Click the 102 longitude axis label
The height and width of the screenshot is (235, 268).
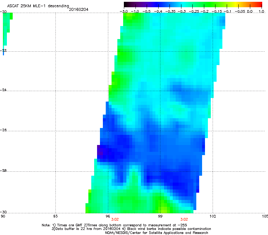coord(213,216)
